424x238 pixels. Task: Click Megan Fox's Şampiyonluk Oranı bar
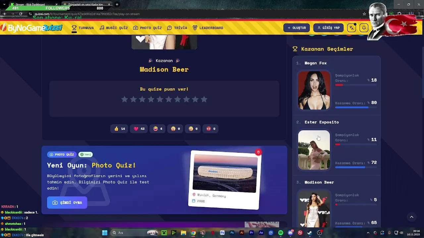(x=356, y=85)
